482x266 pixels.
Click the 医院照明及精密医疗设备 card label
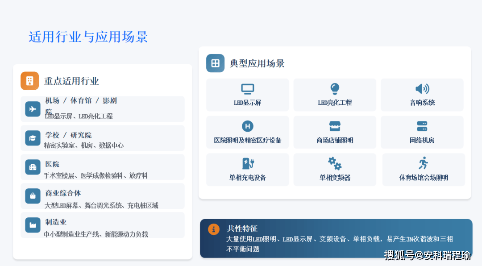248,141
